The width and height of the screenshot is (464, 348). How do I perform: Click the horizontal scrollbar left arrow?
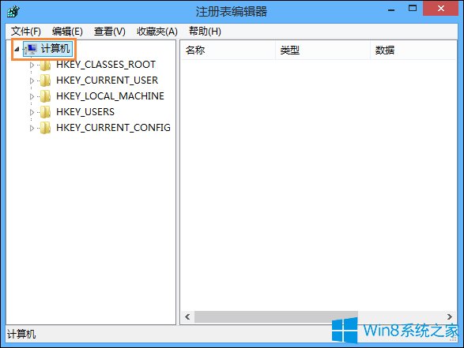click(187, 316)
